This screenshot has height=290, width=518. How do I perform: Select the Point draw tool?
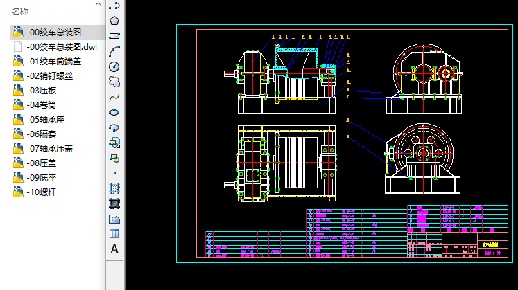click(114, 173)
